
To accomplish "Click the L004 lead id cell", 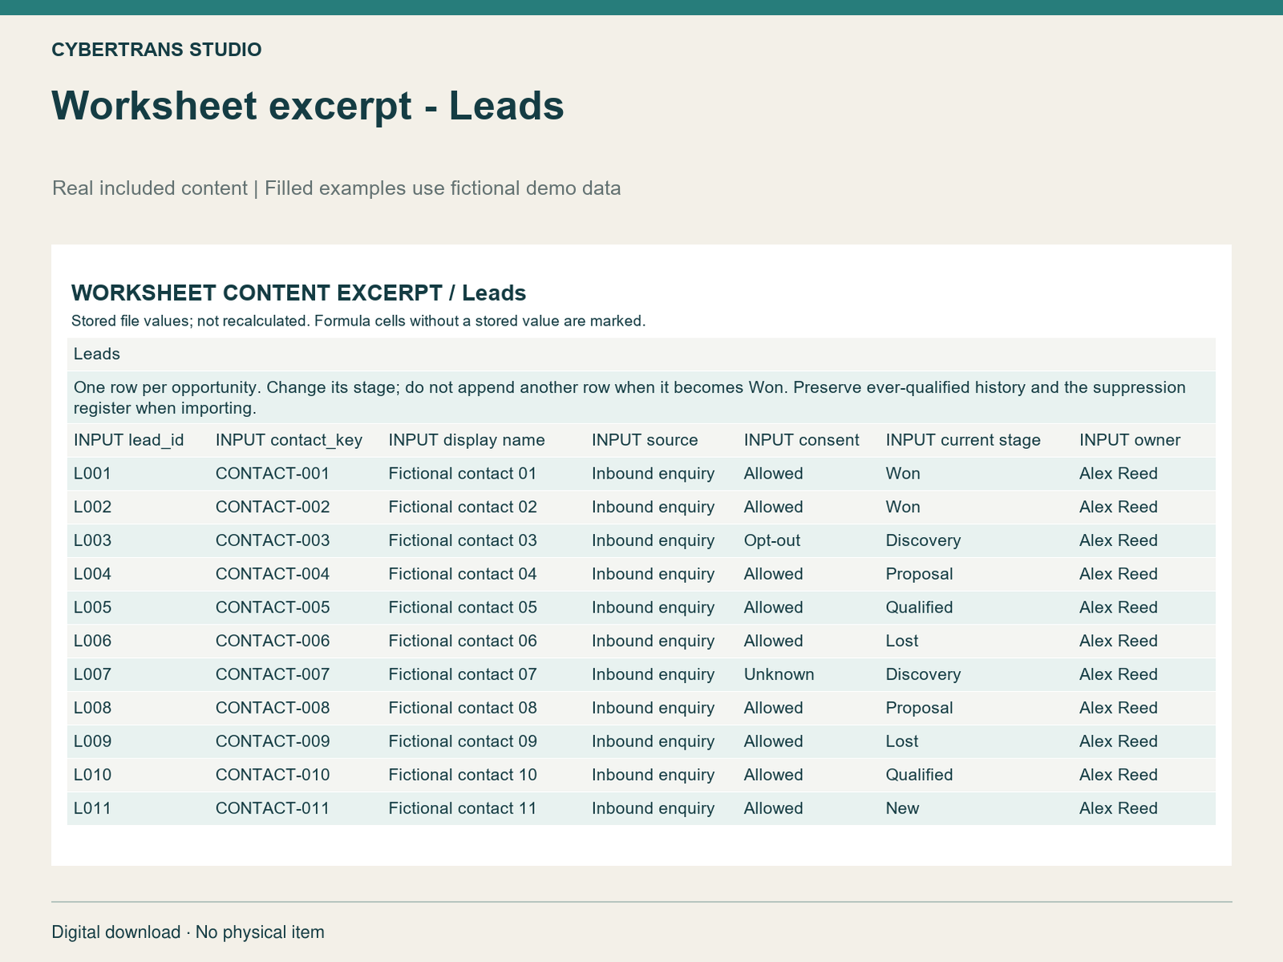I will tap(93, 574).
